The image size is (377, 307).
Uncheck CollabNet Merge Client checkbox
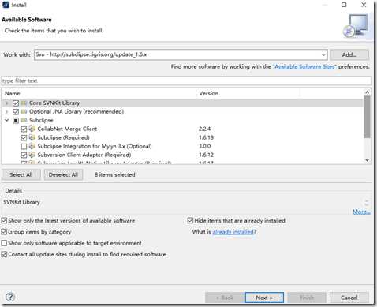24,129
